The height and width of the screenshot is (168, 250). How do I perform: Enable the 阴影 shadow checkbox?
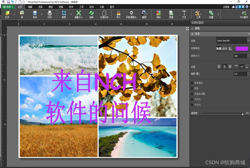[192, 88]
